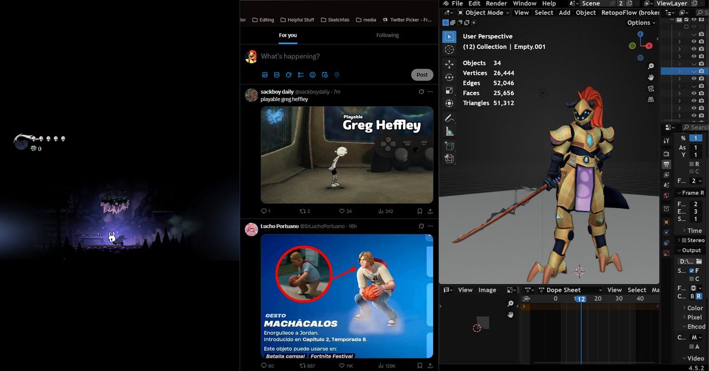
Task: Open the Object Mode dropdown
Action: tap(484, 12)
